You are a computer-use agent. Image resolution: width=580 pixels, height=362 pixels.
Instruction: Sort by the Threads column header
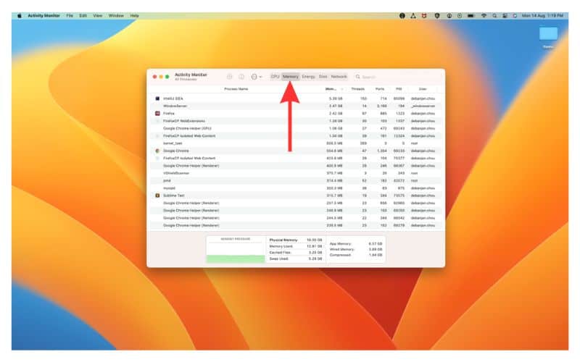pos(357,89)
